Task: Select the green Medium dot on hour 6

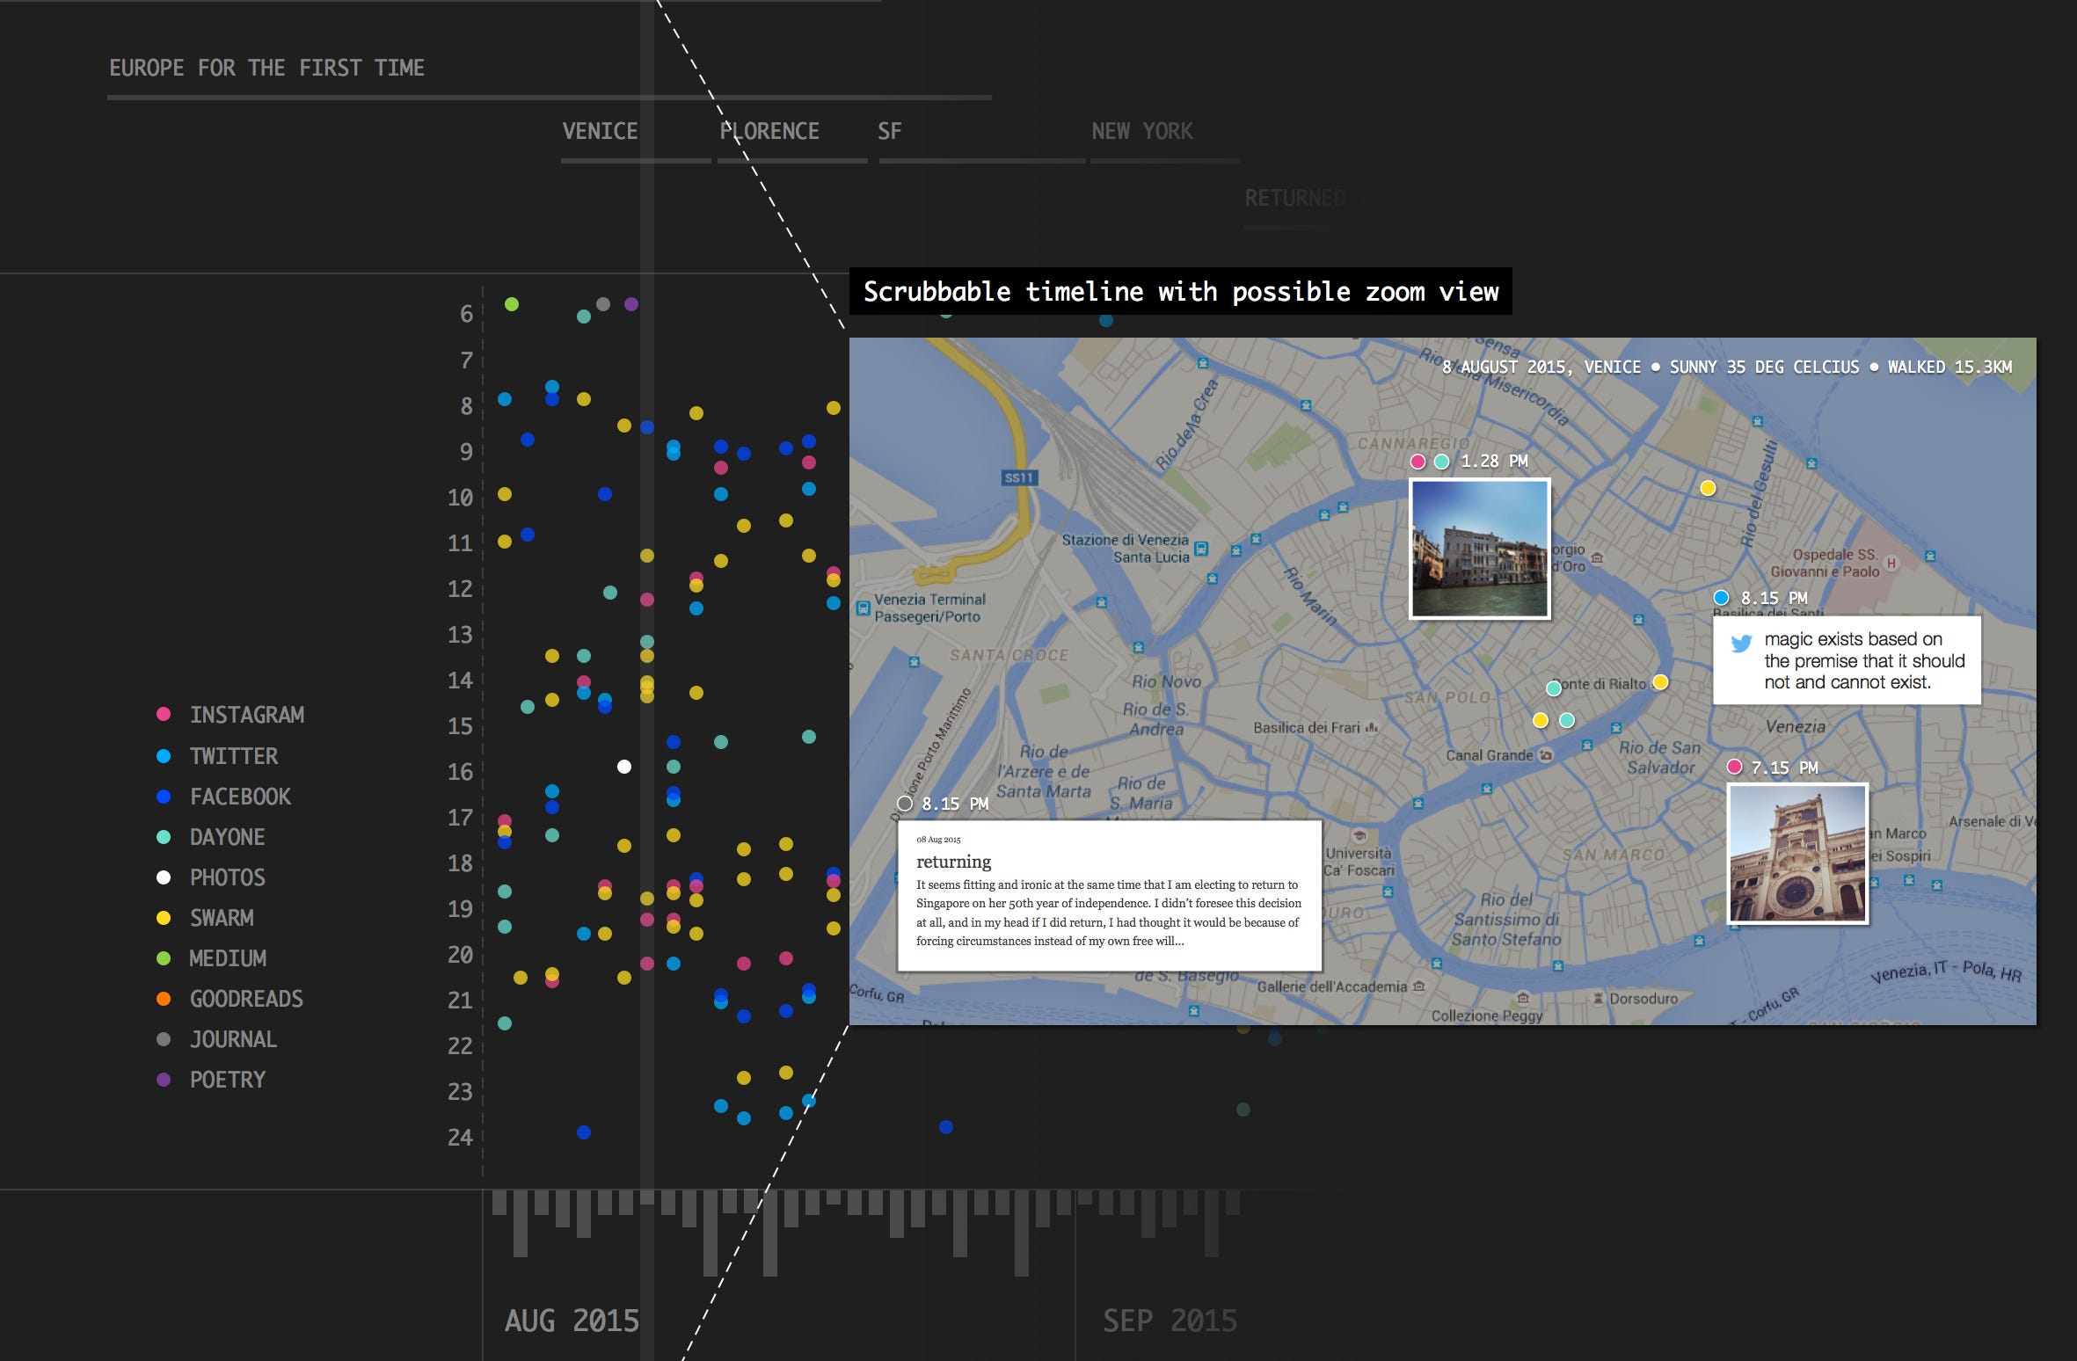Action: coord(512,304)
